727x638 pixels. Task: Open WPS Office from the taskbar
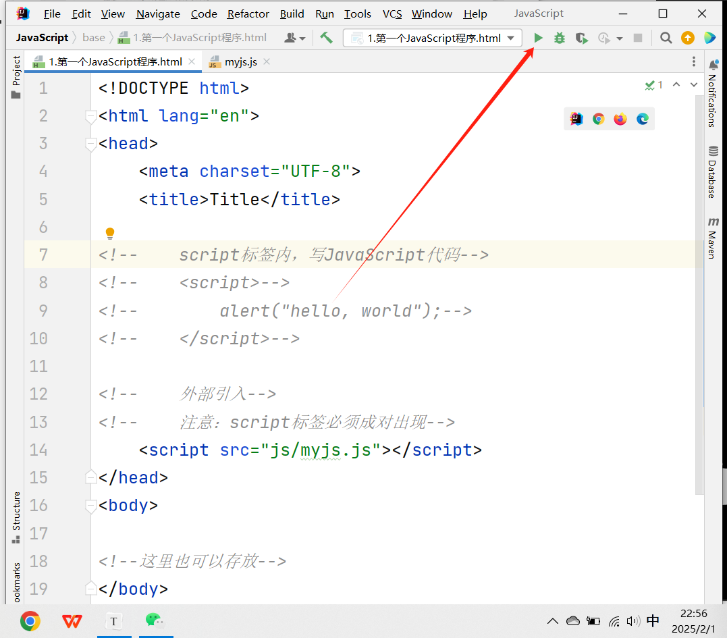point(72,621)
